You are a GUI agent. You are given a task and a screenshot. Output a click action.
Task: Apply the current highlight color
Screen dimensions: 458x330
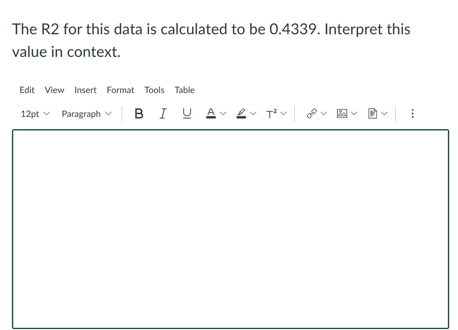pos(241,114)
